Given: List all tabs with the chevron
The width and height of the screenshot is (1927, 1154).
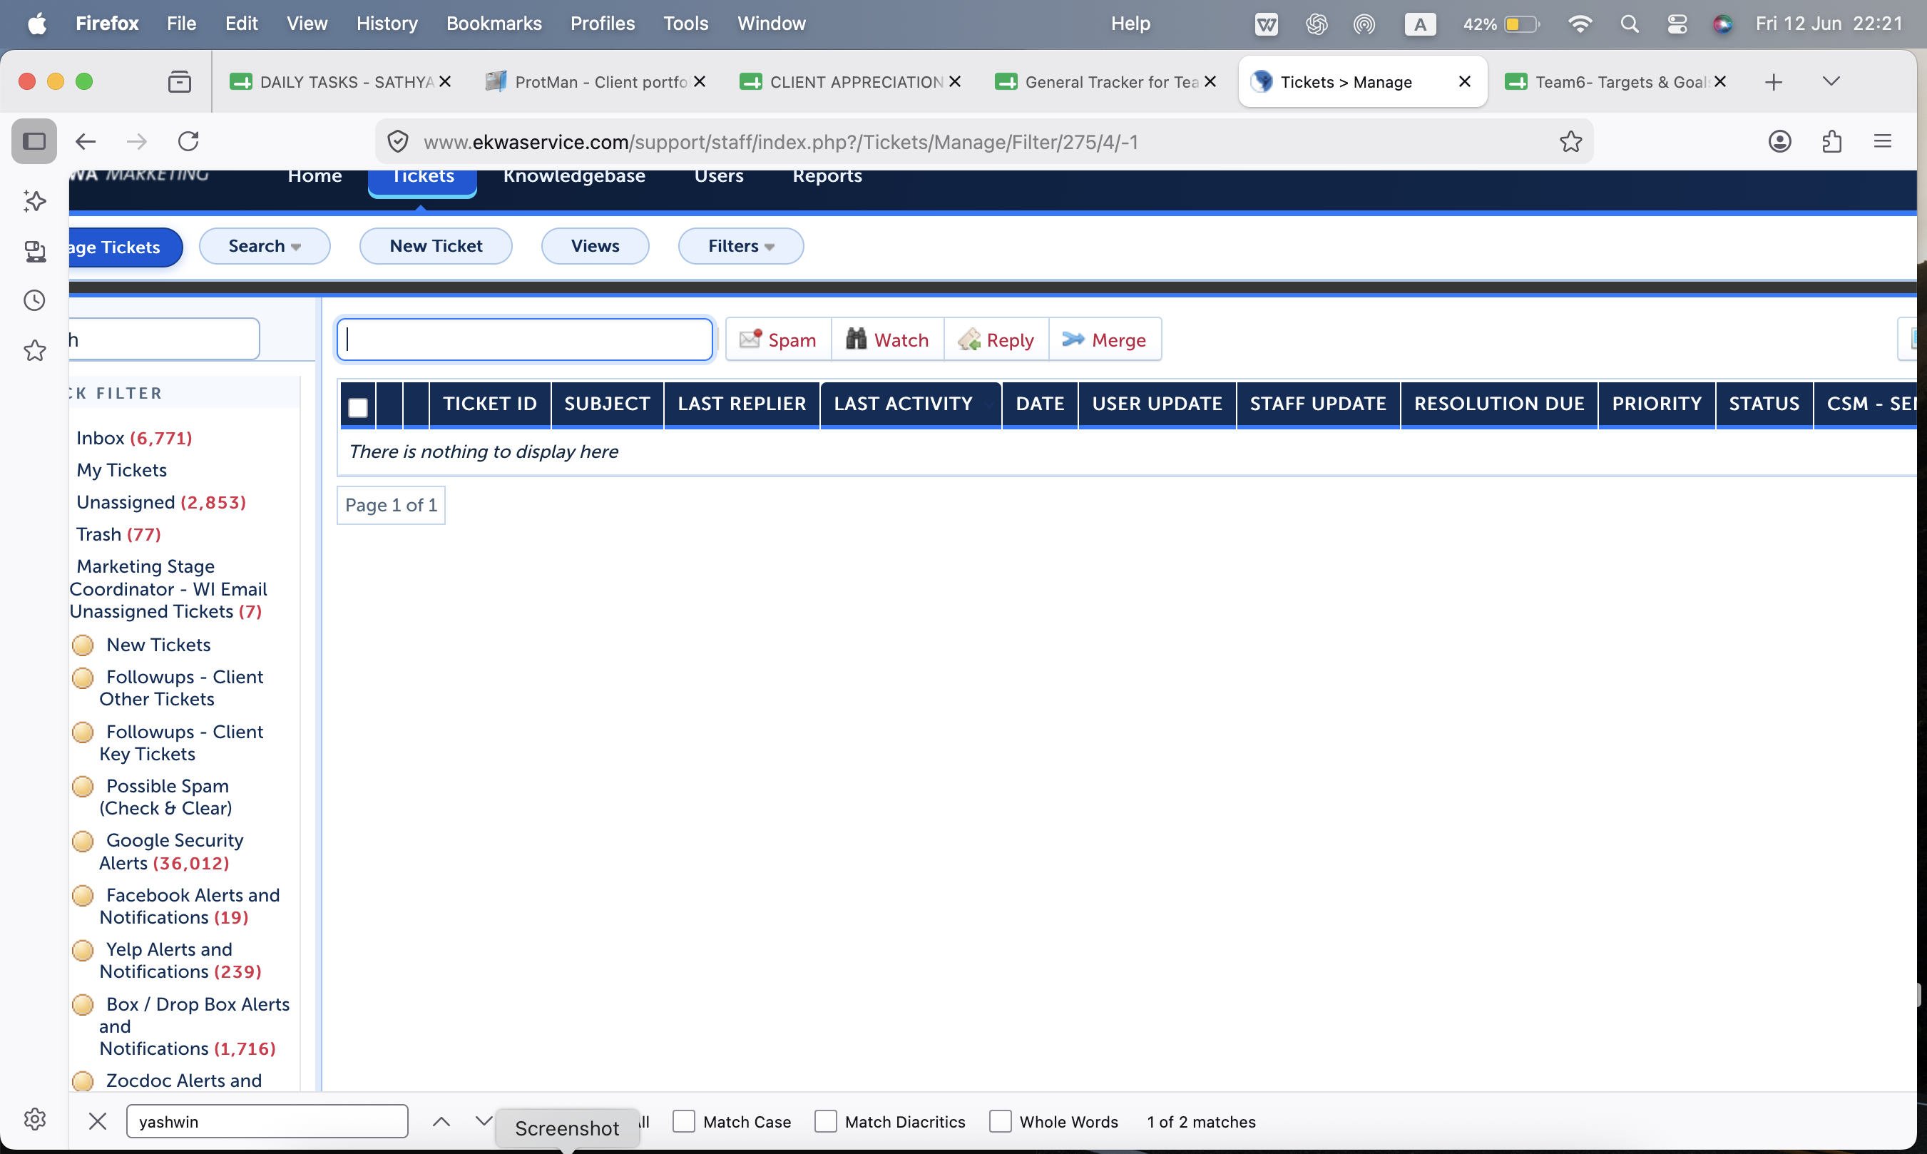Looking at the screenshot, I should click(1831, 81).
